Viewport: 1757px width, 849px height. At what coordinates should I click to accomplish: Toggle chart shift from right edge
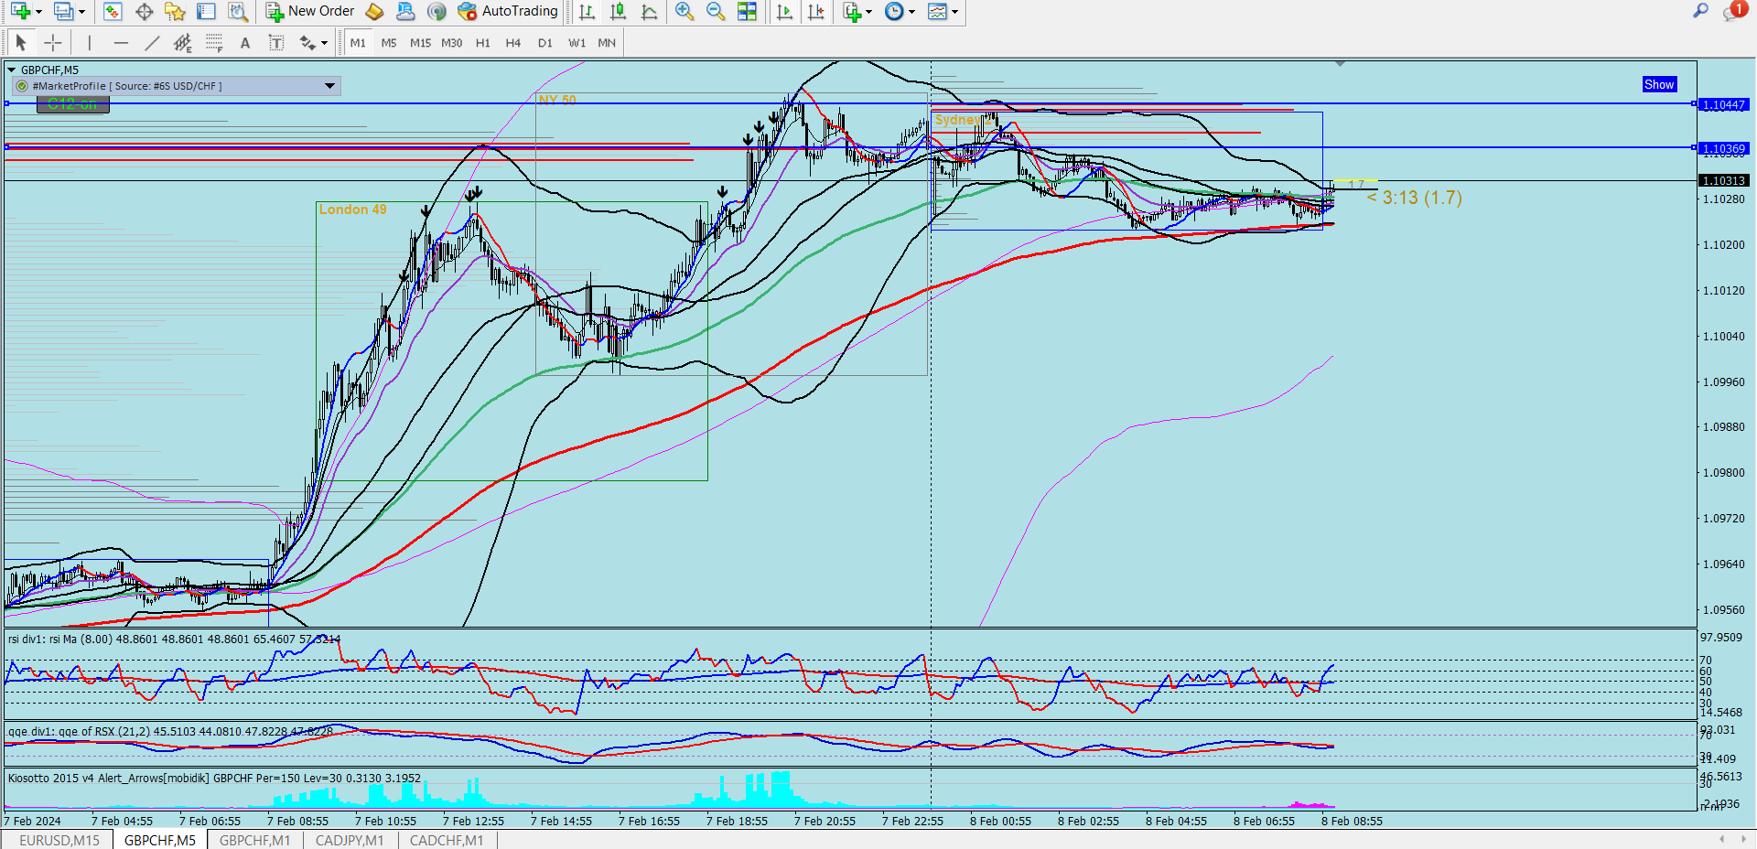(x=816, y=11)
